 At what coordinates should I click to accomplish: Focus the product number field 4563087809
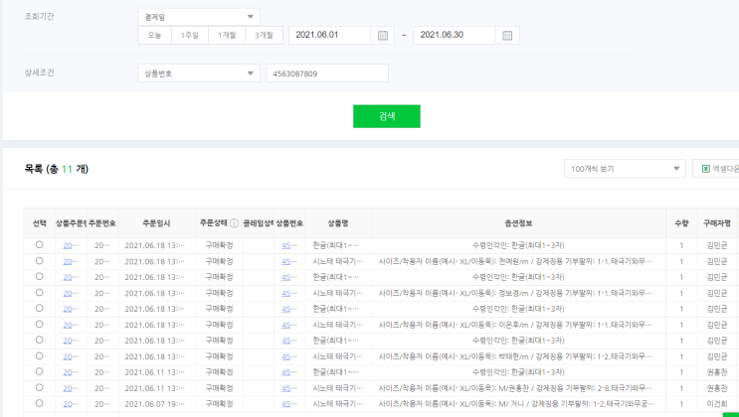coord(327,72)
